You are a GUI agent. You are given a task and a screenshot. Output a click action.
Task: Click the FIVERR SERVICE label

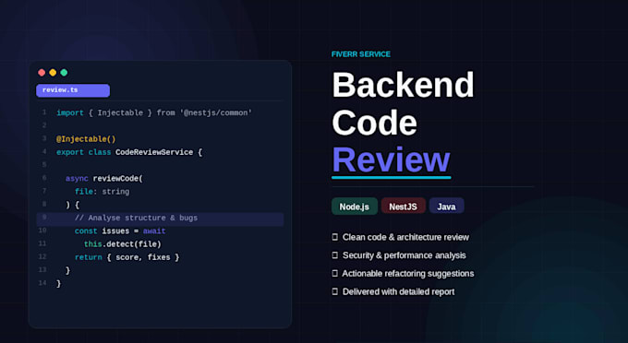tap(361, 54)
